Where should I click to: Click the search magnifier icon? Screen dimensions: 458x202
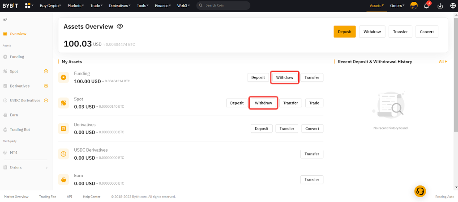pyautogui.click(x=201, y=5)
